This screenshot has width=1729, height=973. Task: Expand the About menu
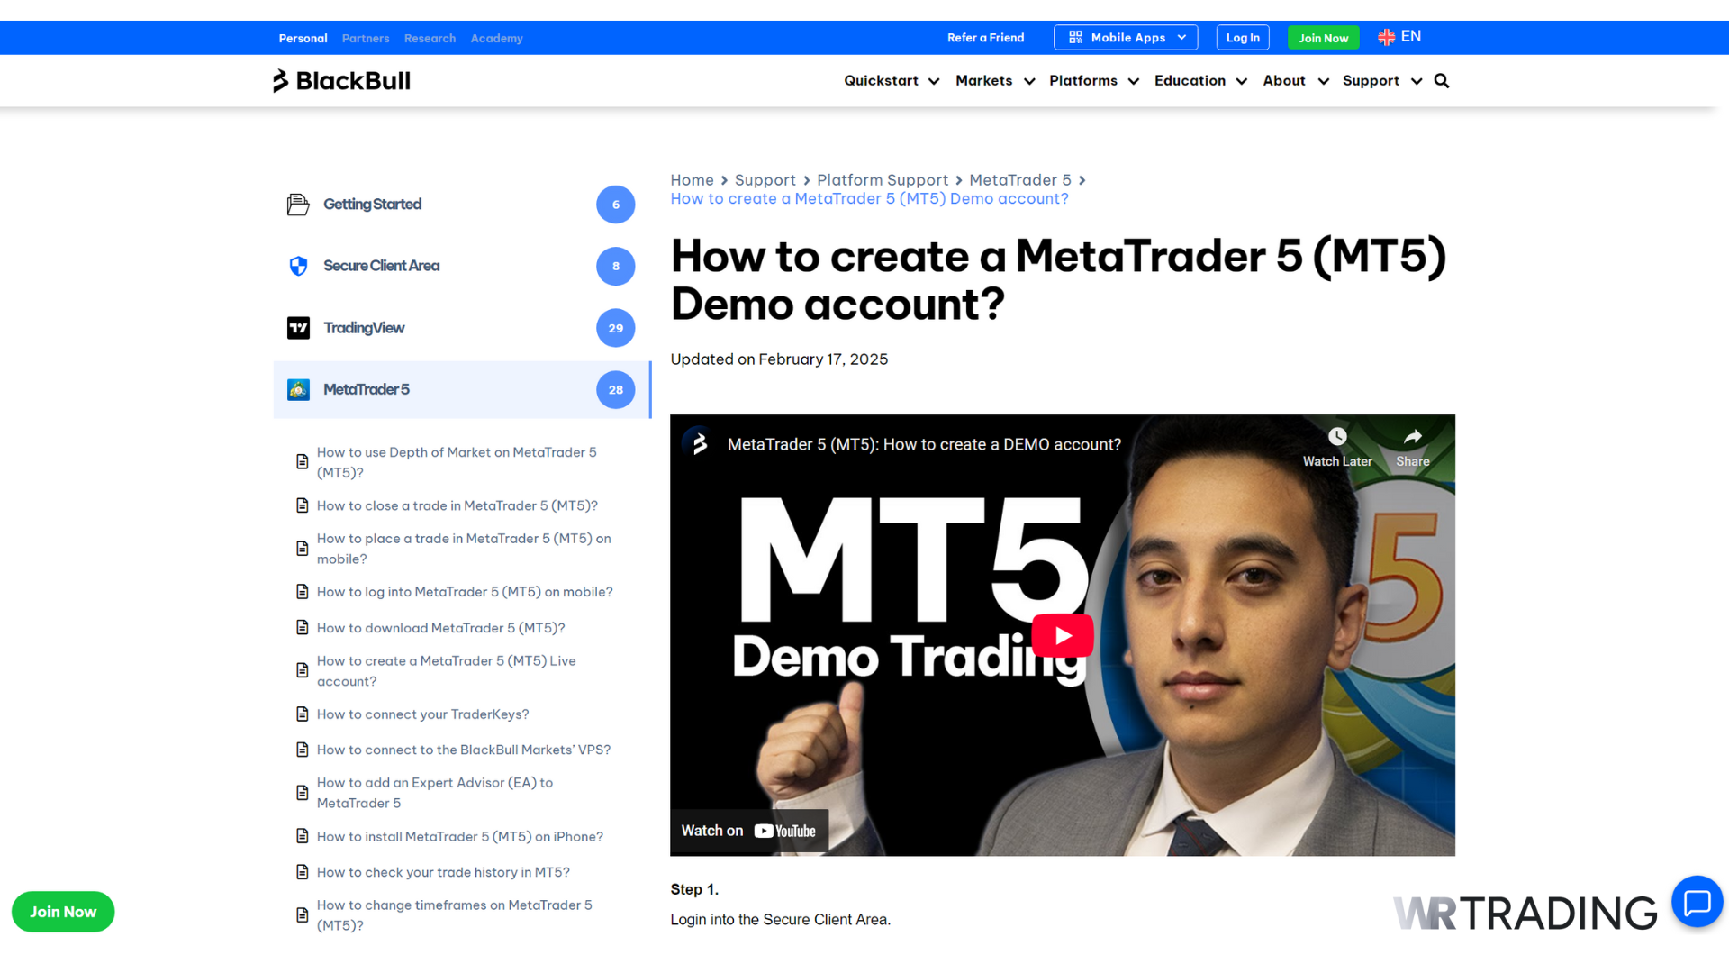[x=1296, y=81]
